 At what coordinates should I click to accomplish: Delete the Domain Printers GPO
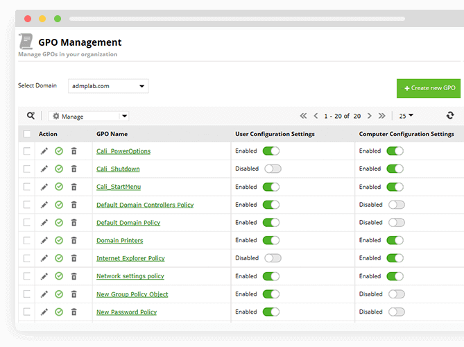74,240
